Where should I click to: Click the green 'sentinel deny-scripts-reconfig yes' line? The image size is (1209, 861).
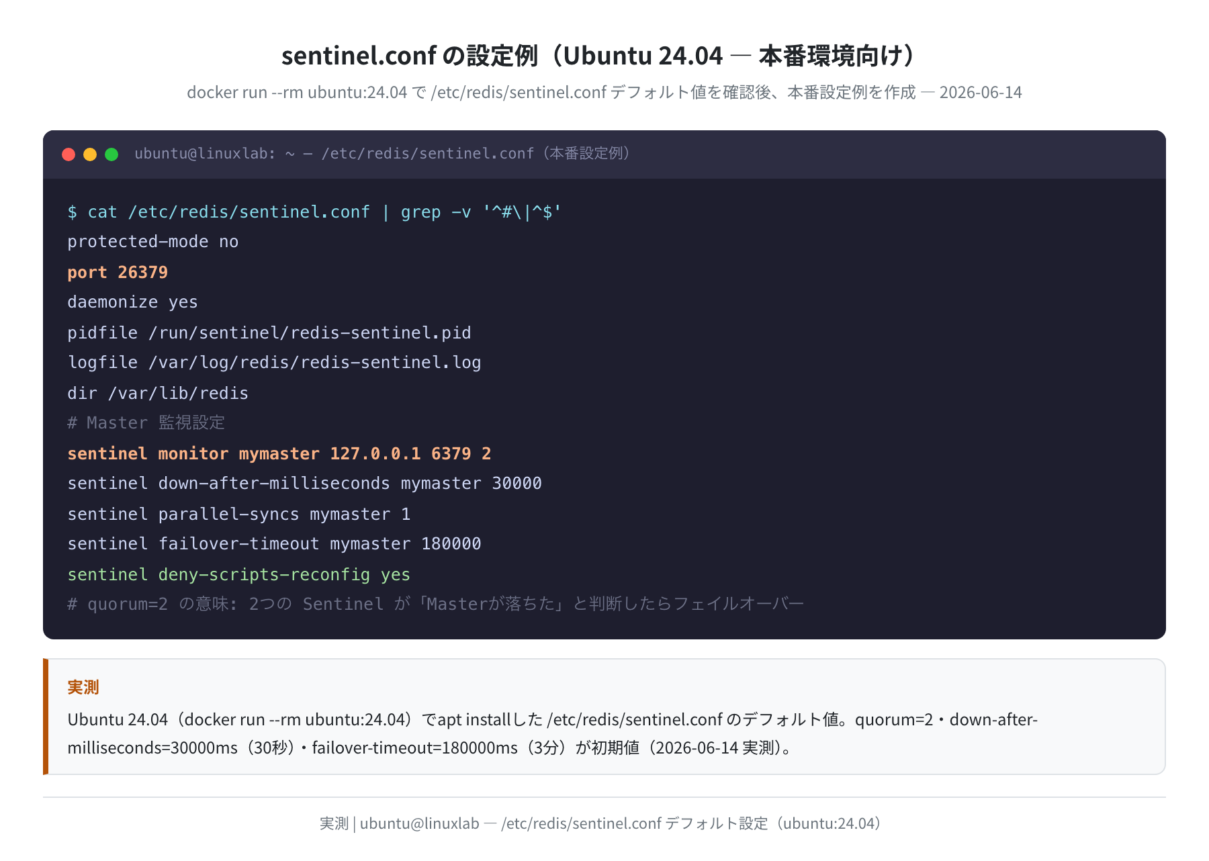(x=238, y=575)
